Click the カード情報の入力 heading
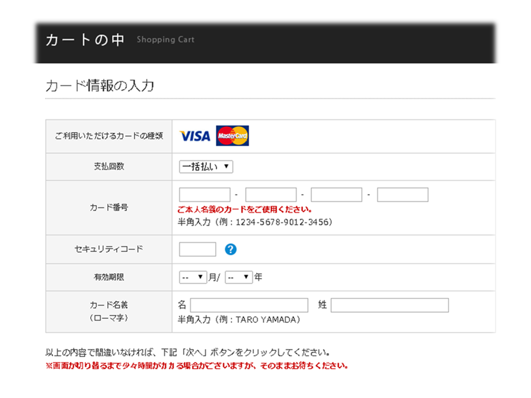This screenshot has height=398, width=531. pyautogui.click(x=100, y=86)
